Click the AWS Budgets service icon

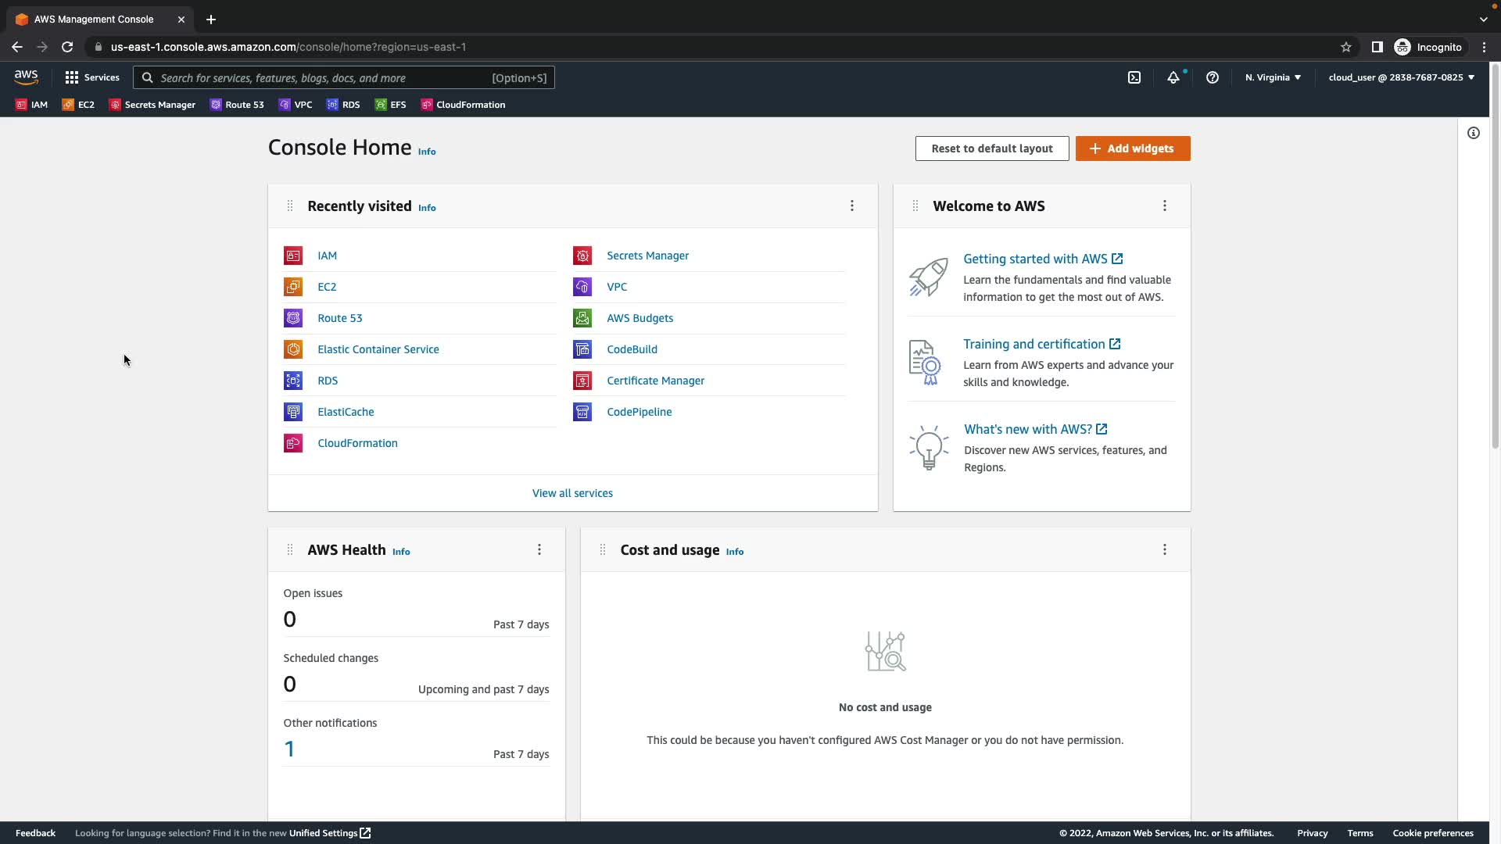582,318
